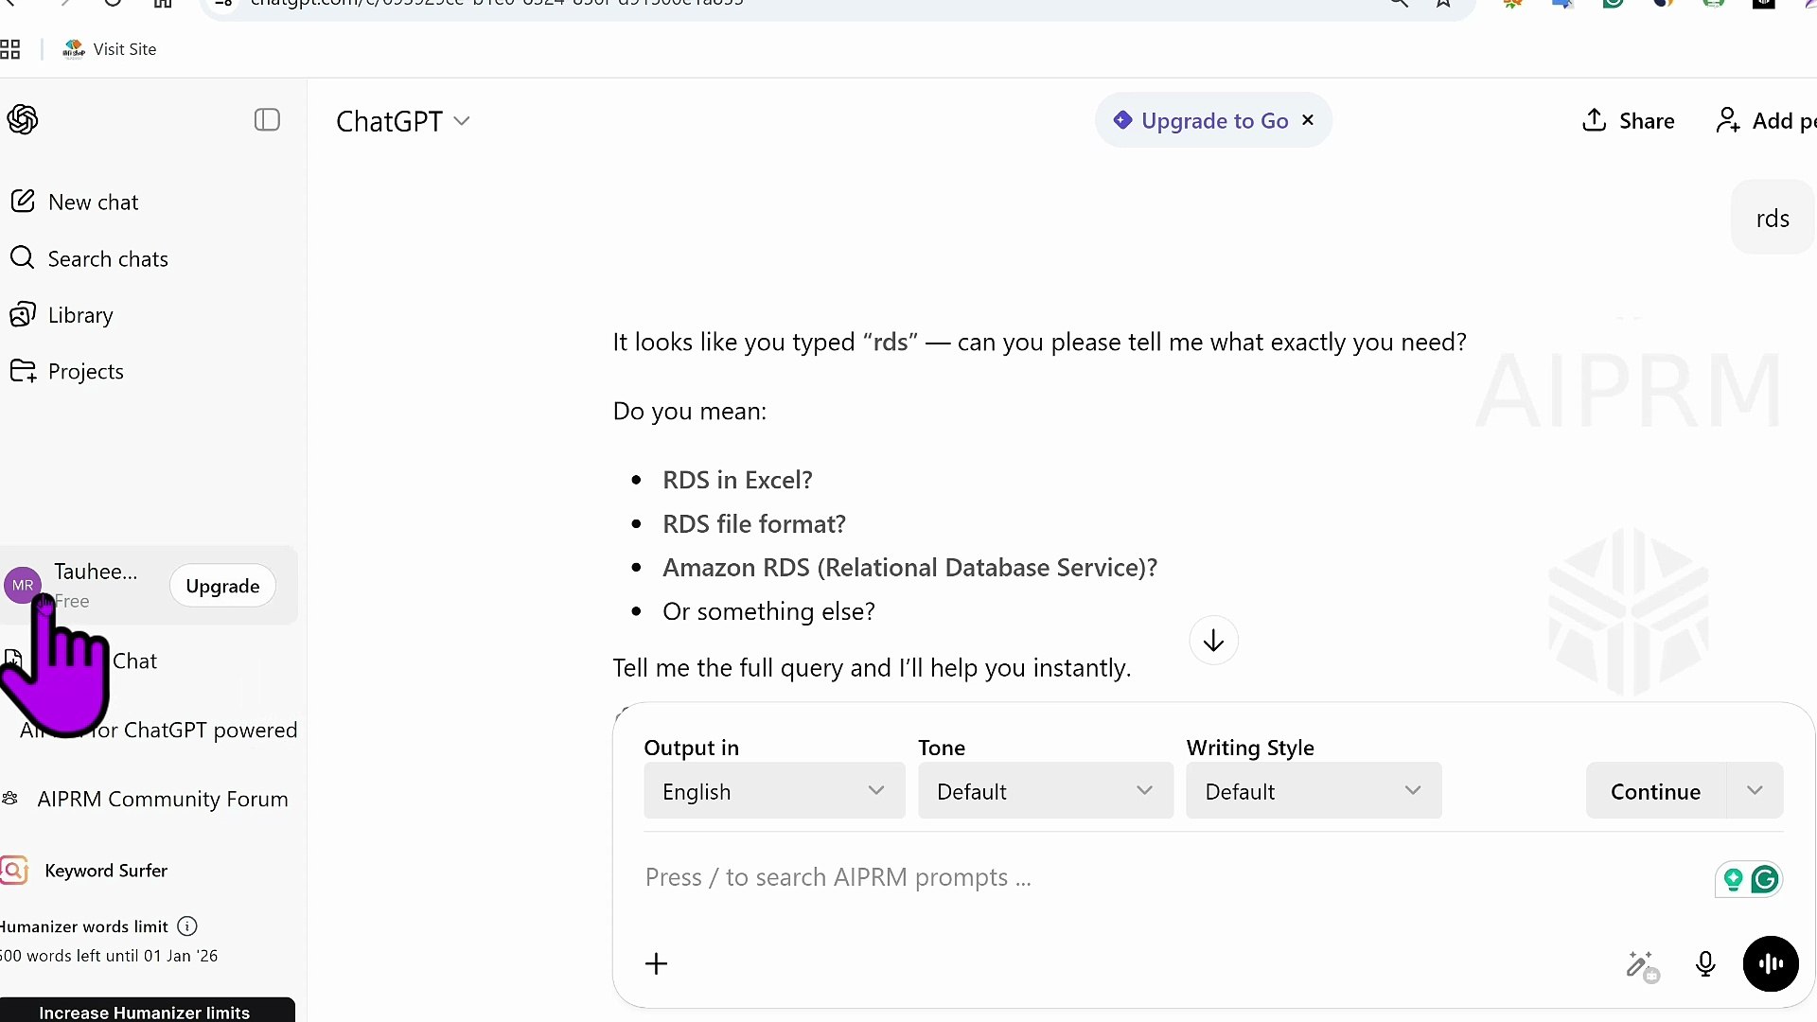1817x1022 pixels.
Task: Start dictation with the microphone icon
Action: coord(1705,964)
